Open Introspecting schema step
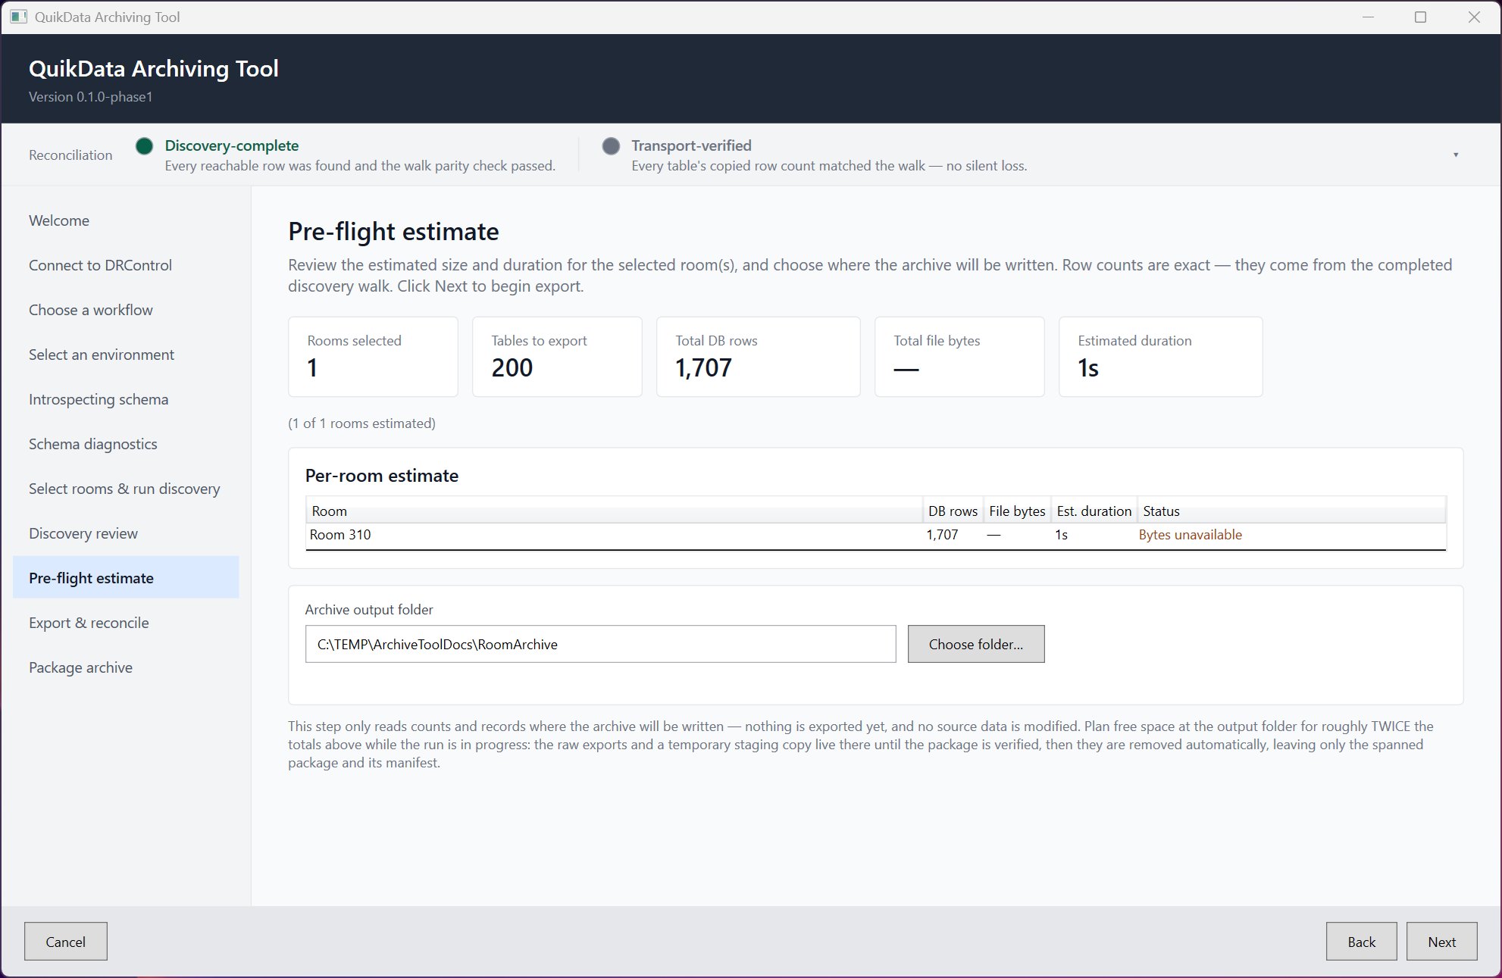1502x978 pixels. tap(126, 399)
